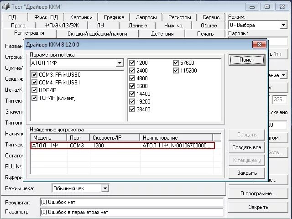This screenshot has height=219, width=292.
Task: Open the Печать tab
Action: 205,34
